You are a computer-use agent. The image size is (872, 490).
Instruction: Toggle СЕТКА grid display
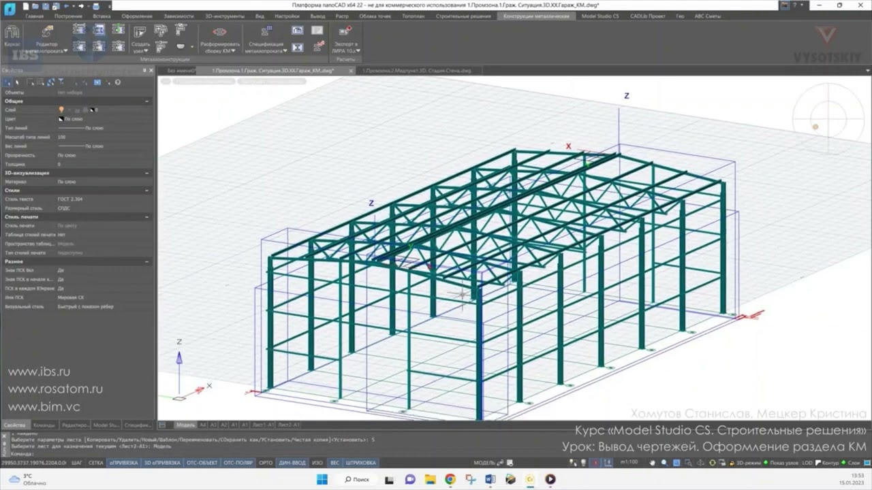[x=96, y=463]
